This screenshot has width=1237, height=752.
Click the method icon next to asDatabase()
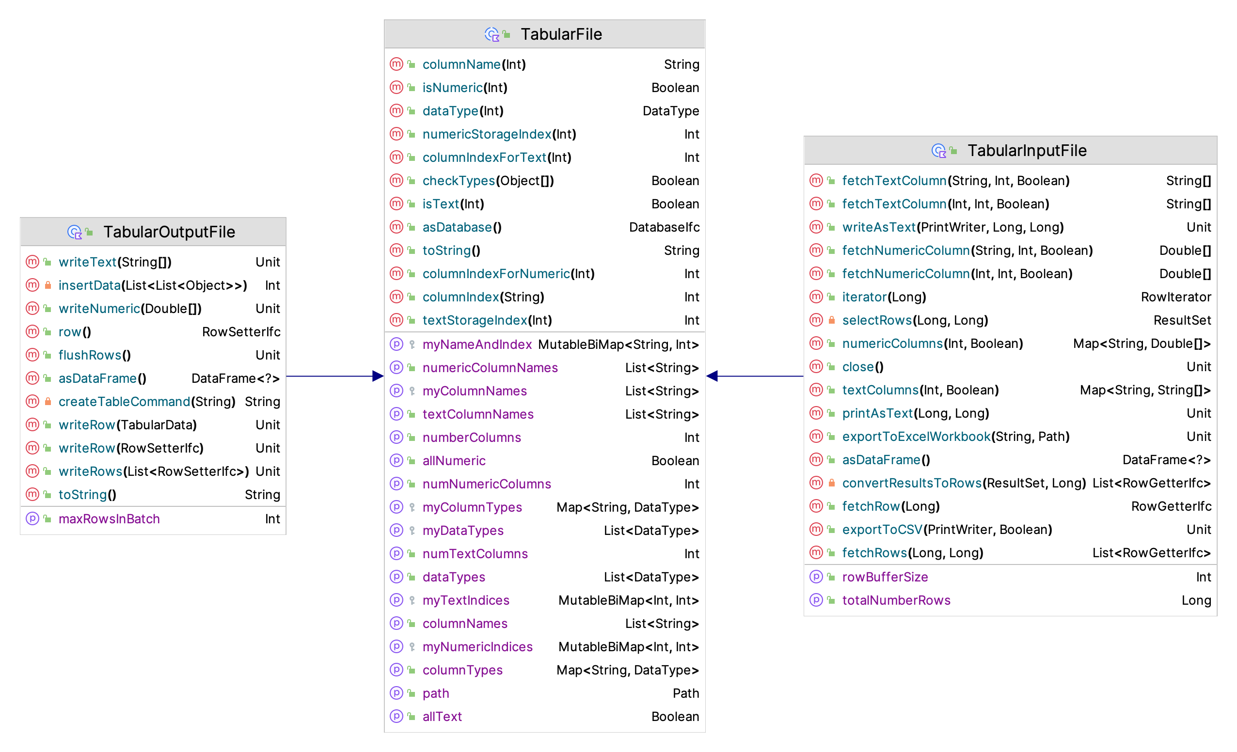point(396,227)
